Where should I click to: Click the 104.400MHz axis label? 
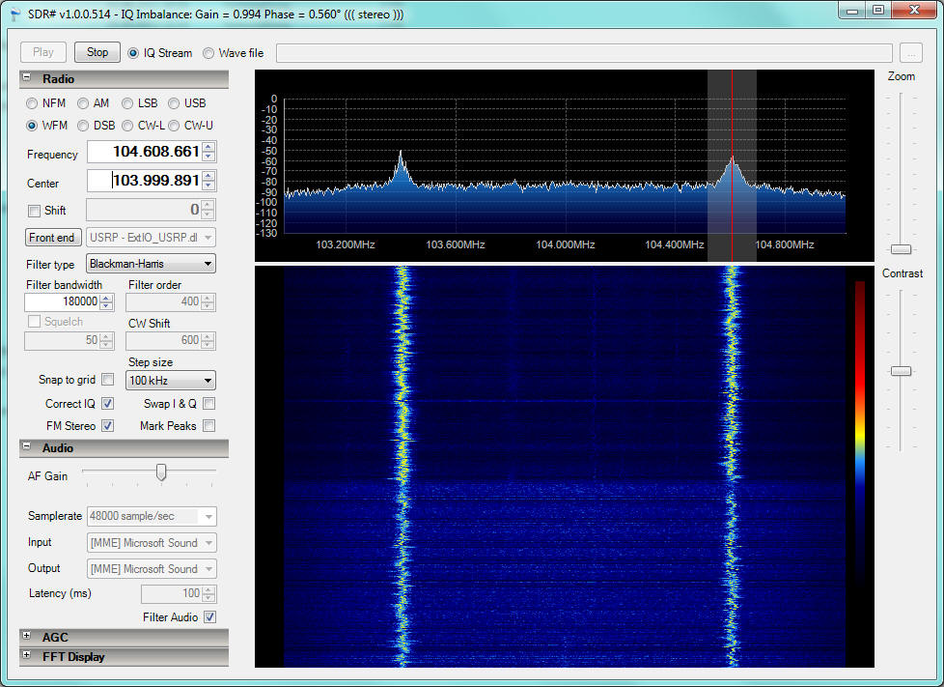coord(675,244)
